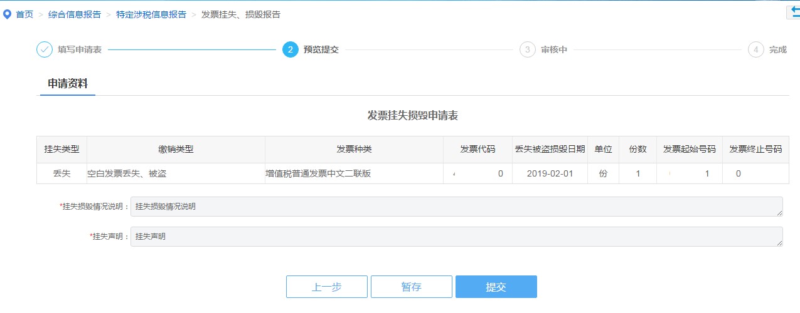Open 特定涉税信息报告 breadcrumb link
Image resolution: width=800 pixels, height=313 pixels.
pos(151,14)
